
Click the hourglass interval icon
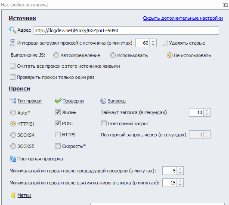(x=12, y=43)
